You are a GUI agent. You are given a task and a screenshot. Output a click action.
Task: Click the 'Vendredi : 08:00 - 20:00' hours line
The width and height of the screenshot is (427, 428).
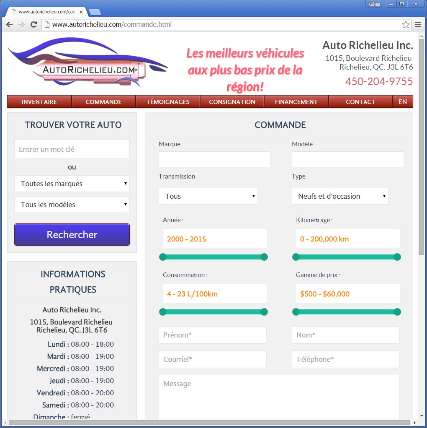pos(75,393)
